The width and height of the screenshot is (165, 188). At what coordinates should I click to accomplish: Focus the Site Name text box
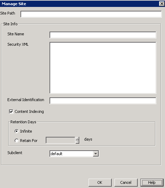point(103,35)
